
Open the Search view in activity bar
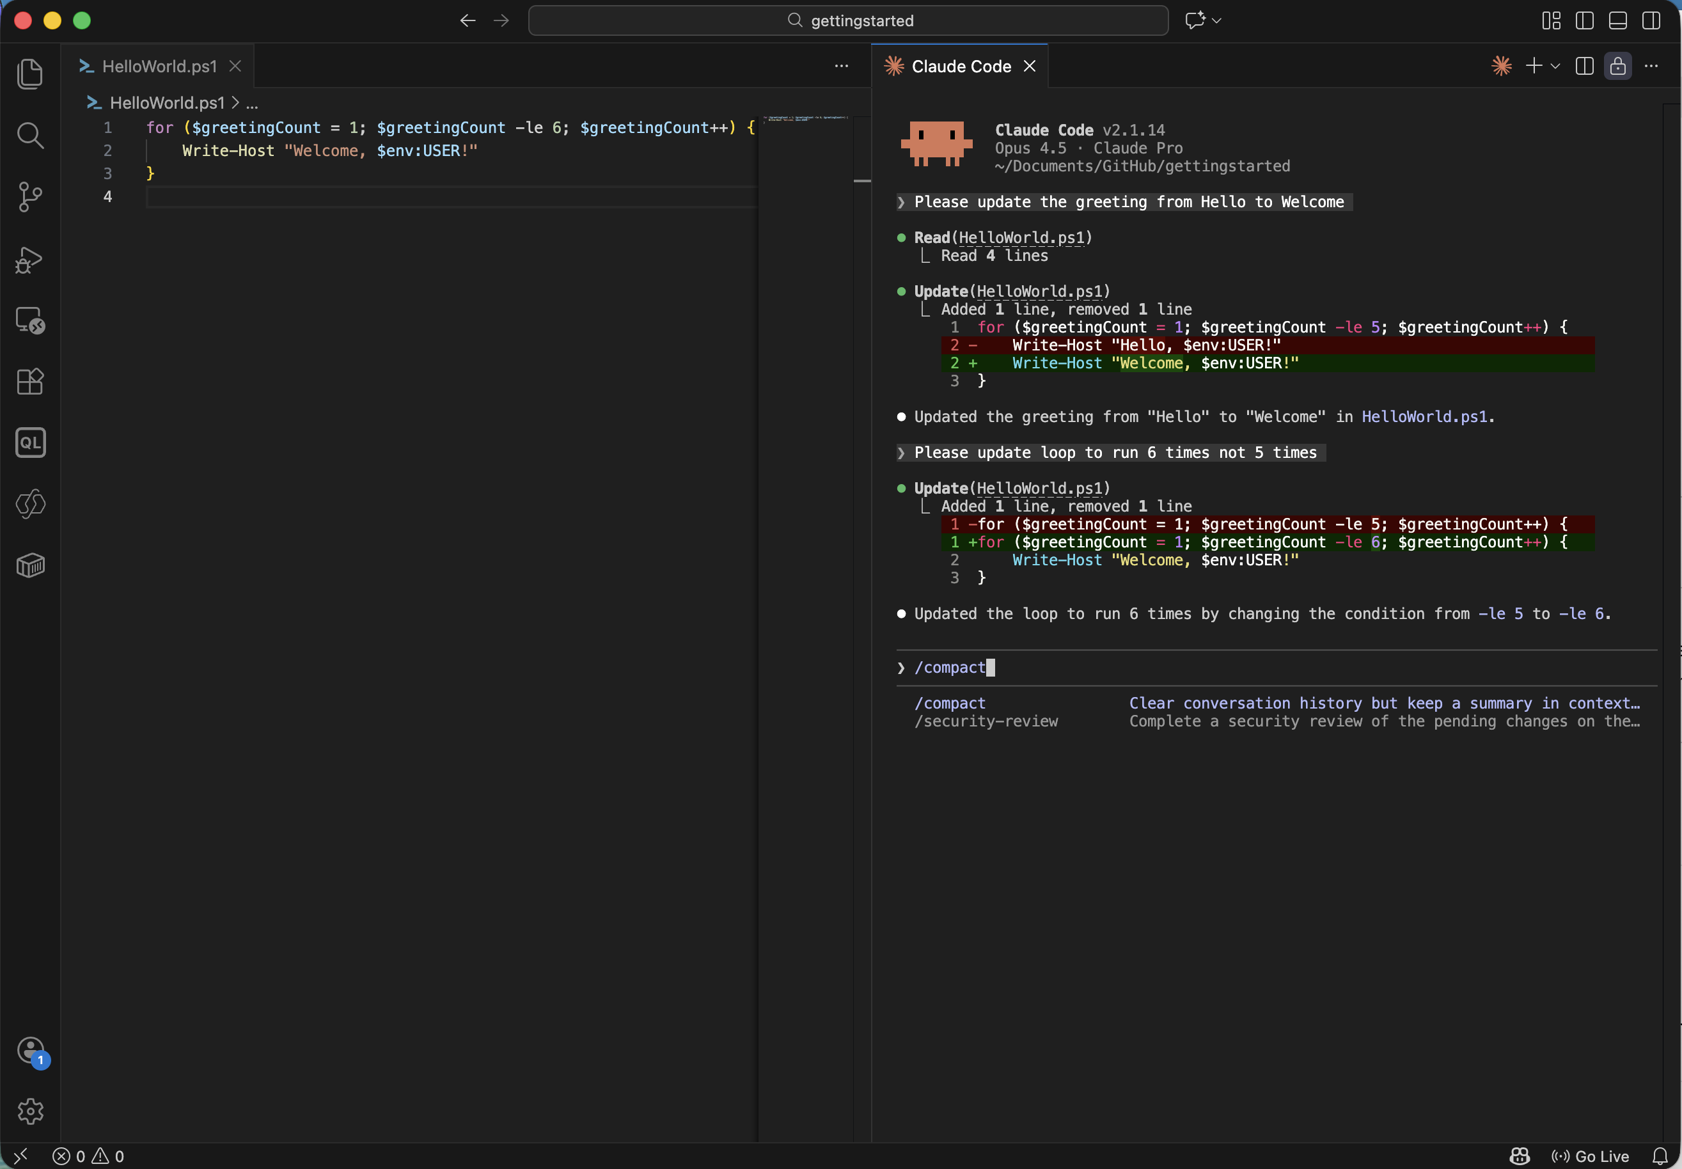pos(30,136)
